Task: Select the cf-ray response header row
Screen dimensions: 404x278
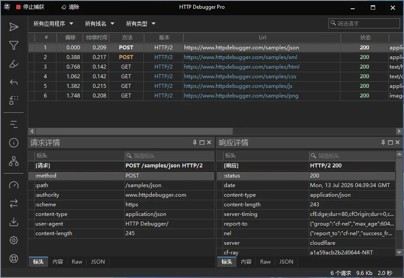Action: (x=306, y=253)
